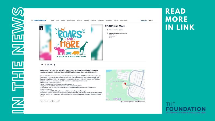Share the event on LinkedIn
The width and height of the screenshot is (215, 121).
coord(48,65)
